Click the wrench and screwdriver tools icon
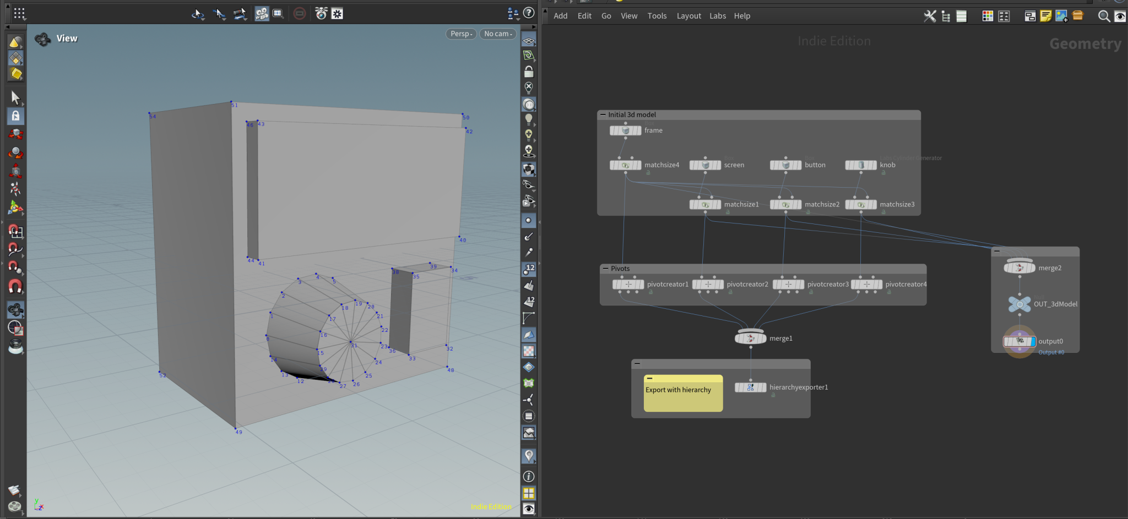1128x519 pixels. pos(930,16)
